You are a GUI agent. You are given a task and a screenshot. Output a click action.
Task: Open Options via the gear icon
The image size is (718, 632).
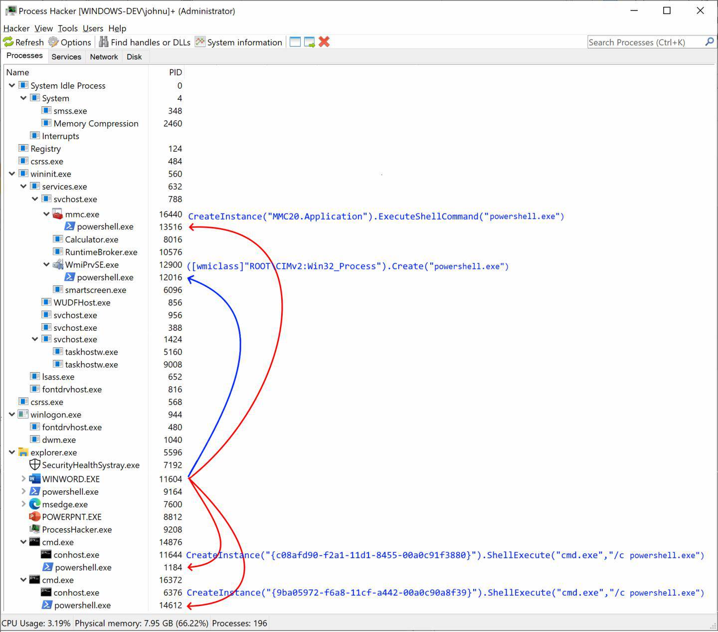[x=53, y=42]
